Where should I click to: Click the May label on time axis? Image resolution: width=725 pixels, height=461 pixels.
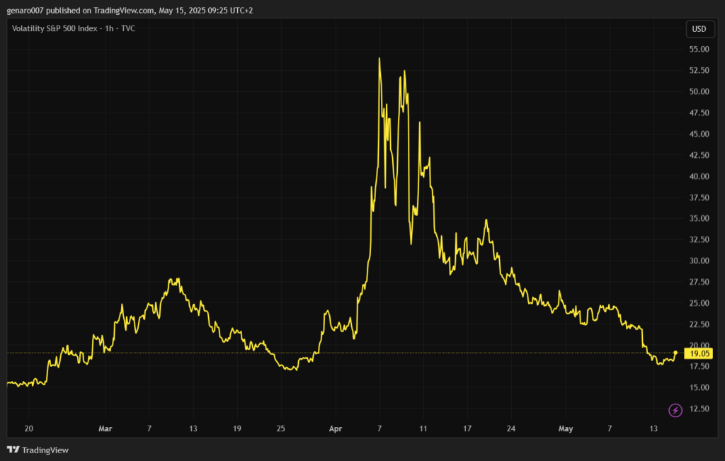pyautogui.click(x=565, y=428)
